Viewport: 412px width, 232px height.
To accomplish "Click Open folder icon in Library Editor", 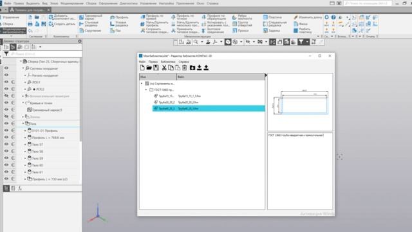I will 149,68.
